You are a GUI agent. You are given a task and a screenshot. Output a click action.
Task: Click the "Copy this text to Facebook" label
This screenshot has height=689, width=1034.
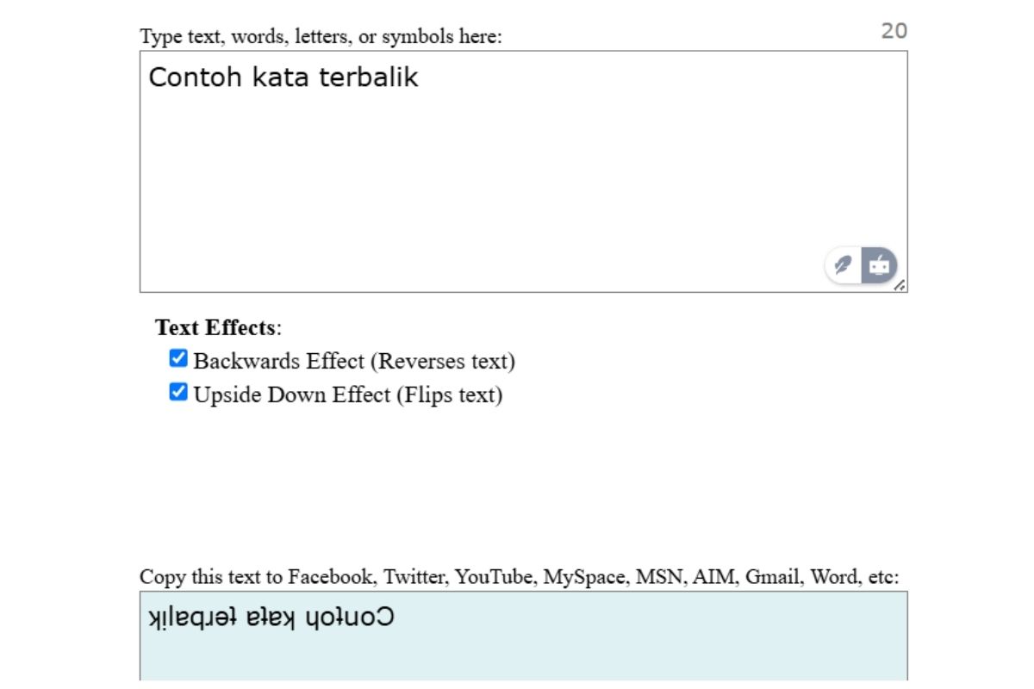click(519, 576)
